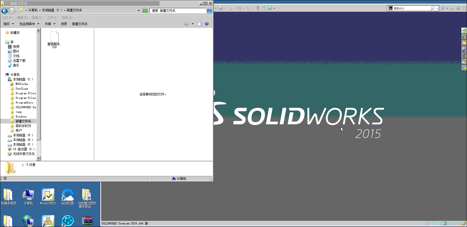Click the Rebuild traffic-light icon
Viewport: 467px width, 227px height.
tap(258, 8)
